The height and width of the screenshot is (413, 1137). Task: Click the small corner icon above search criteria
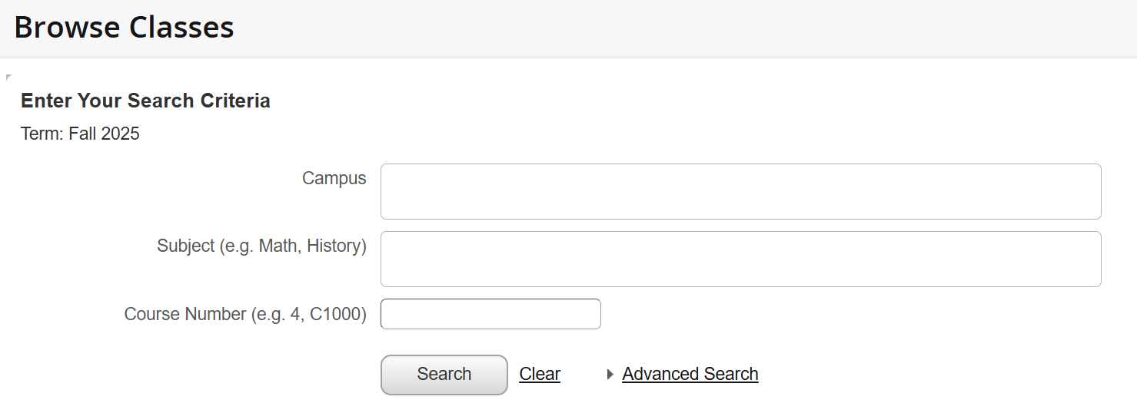pos(8,78)
